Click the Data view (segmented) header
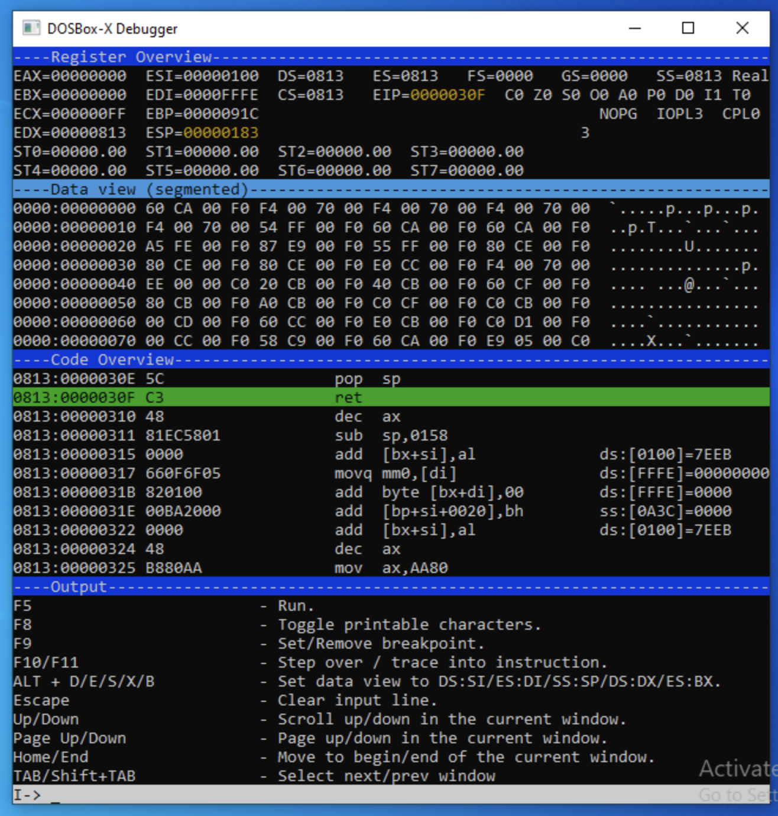 391,189
